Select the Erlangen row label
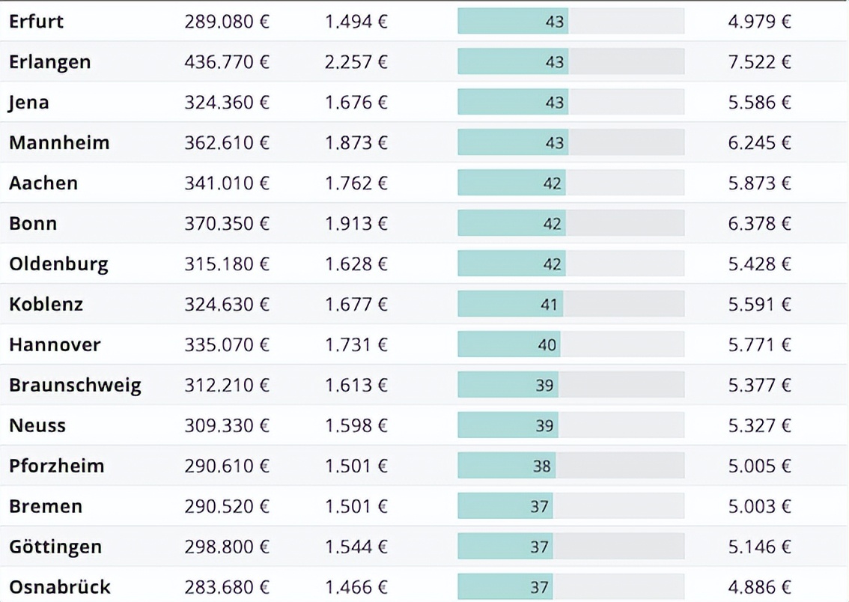 coord(49,61)
